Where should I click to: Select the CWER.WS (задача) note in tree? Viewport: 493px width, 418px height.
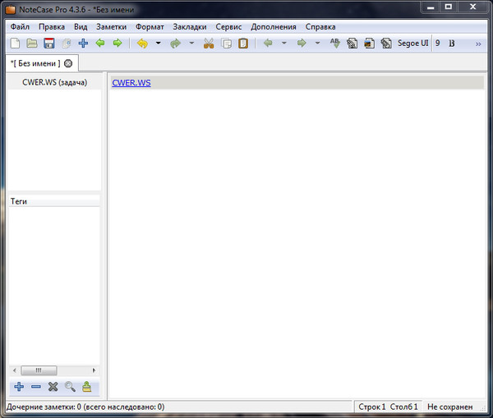[x=54, y=83]
